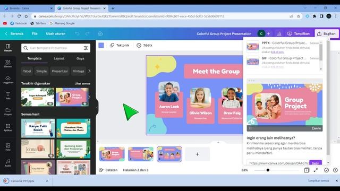This screenshot has width=340, height=191.
Task: Add a new page with plus button
Action: 197,154
